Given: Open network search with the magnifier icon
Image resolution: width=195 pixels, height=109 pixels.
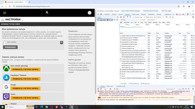Looking at the screenshot, I should pyautogui.click(x=130, y=17).
